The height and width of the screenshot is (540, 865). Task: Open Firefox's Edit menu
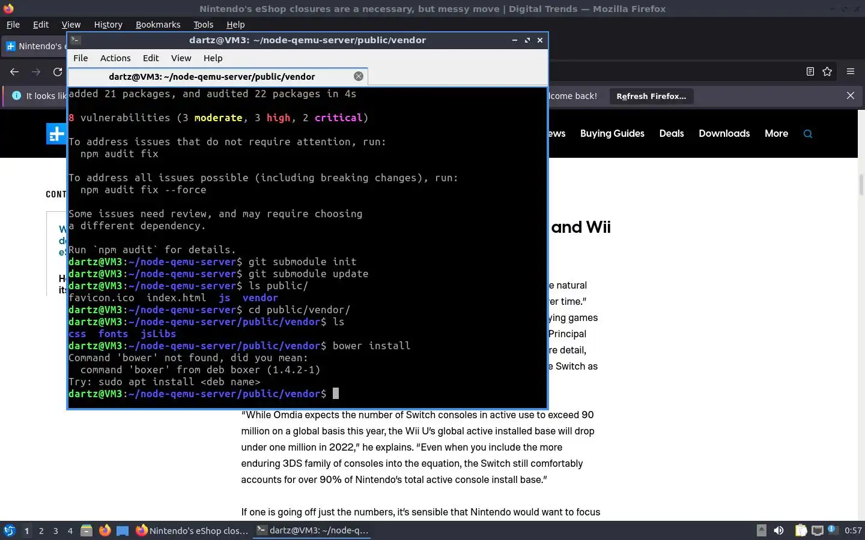coord(41,25)
